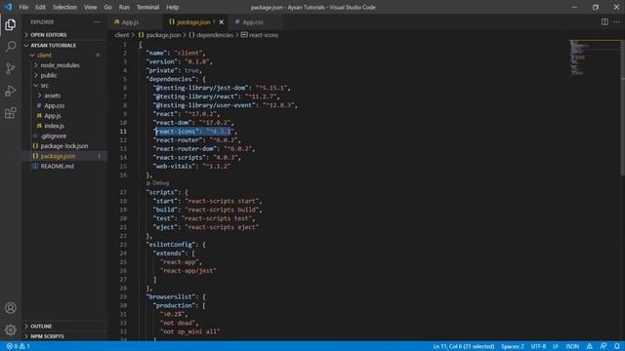625x351 pixels.
Task: Open .gitignore in the explorer tree
Action: coord(64,136)
